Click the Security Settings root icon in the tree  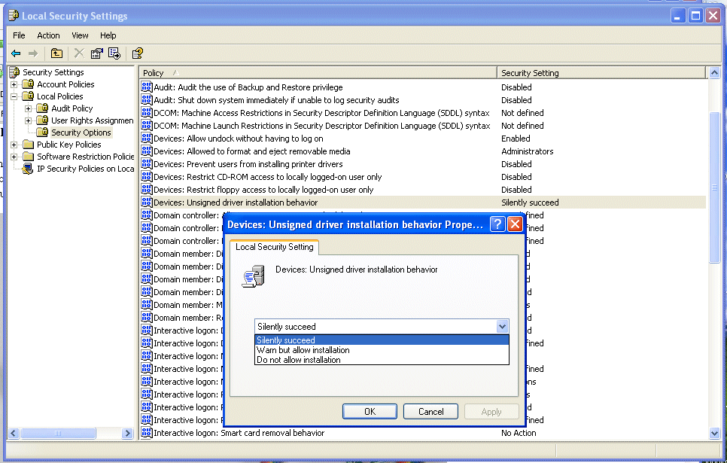(x=14, y=72)
